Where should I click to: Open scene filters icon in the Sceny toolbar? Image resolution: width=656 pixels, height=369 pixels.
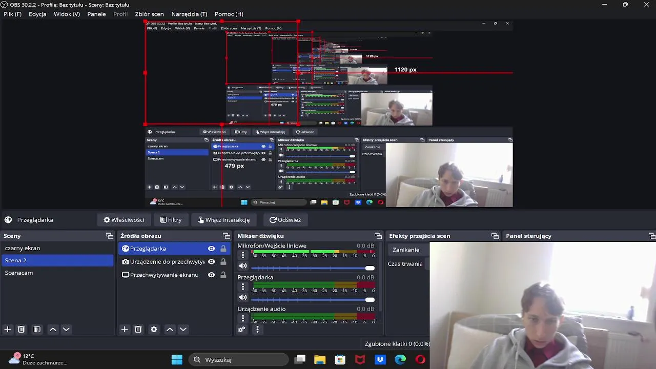point(37,330)
